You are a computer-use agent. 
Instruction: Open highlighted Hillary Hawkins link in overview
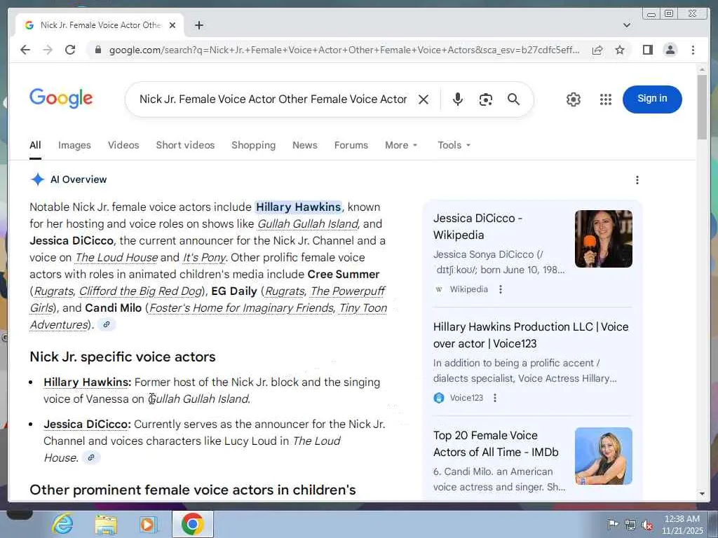pos(298,207)
